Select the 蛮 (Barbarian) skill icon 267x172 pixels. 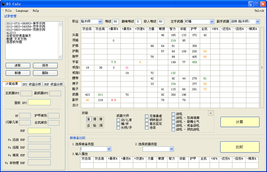[x=89, y=119]
